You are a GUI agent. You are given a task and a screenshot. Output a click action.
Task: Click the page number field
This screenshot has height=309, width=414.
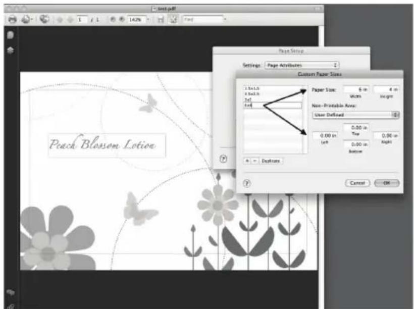(x=82, y=20)
